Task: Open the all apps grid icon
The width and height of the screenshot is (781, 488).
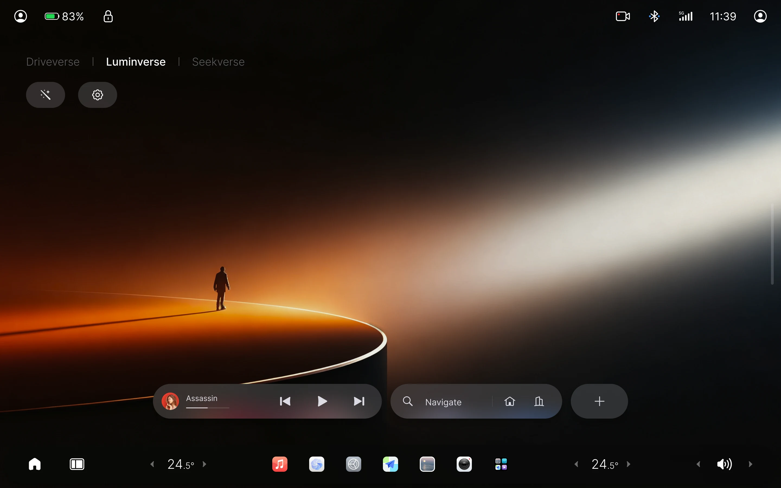Action: point(501,464)
